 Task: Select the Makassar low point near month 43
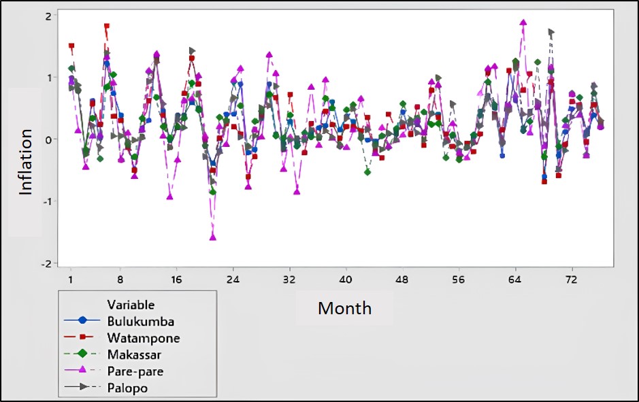coord(367,172)
